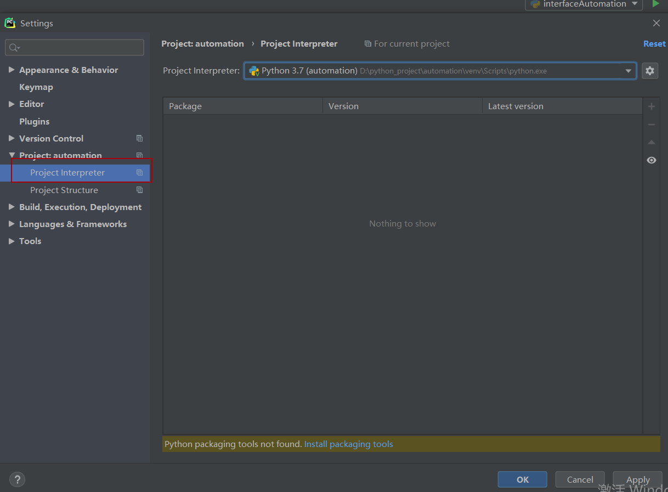Click the plus icon to install a package
This screenshot has height=492, width=668.
[652, 106]
